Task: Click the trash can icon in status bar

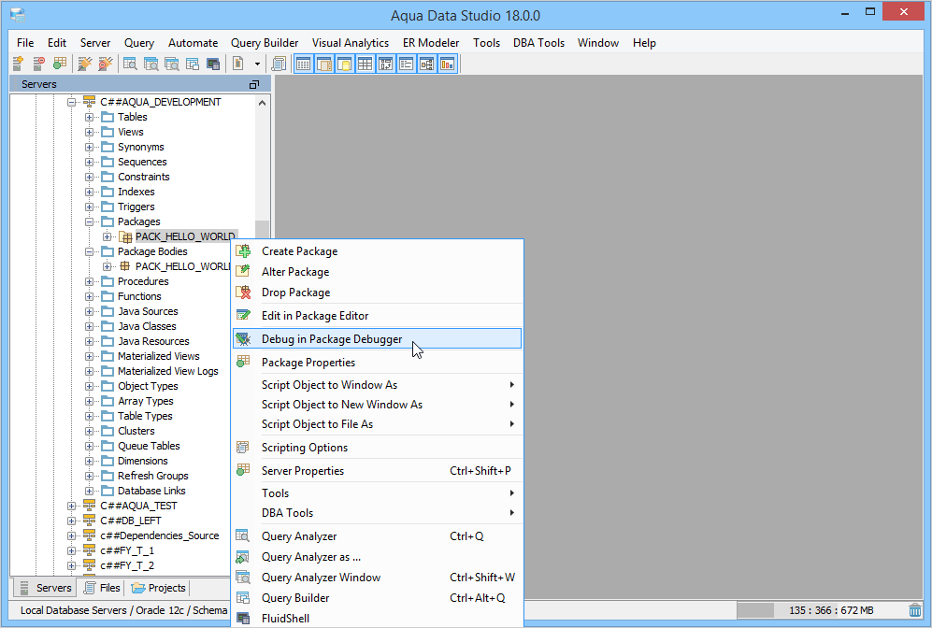Action: [915, 610]
